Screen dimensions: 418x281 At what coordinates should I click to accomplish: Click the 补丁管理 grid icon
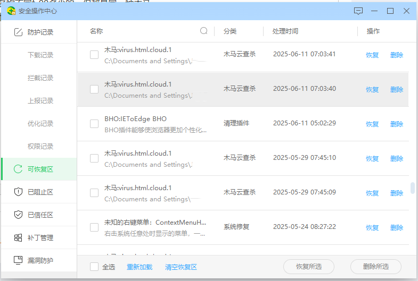[18, 237]
